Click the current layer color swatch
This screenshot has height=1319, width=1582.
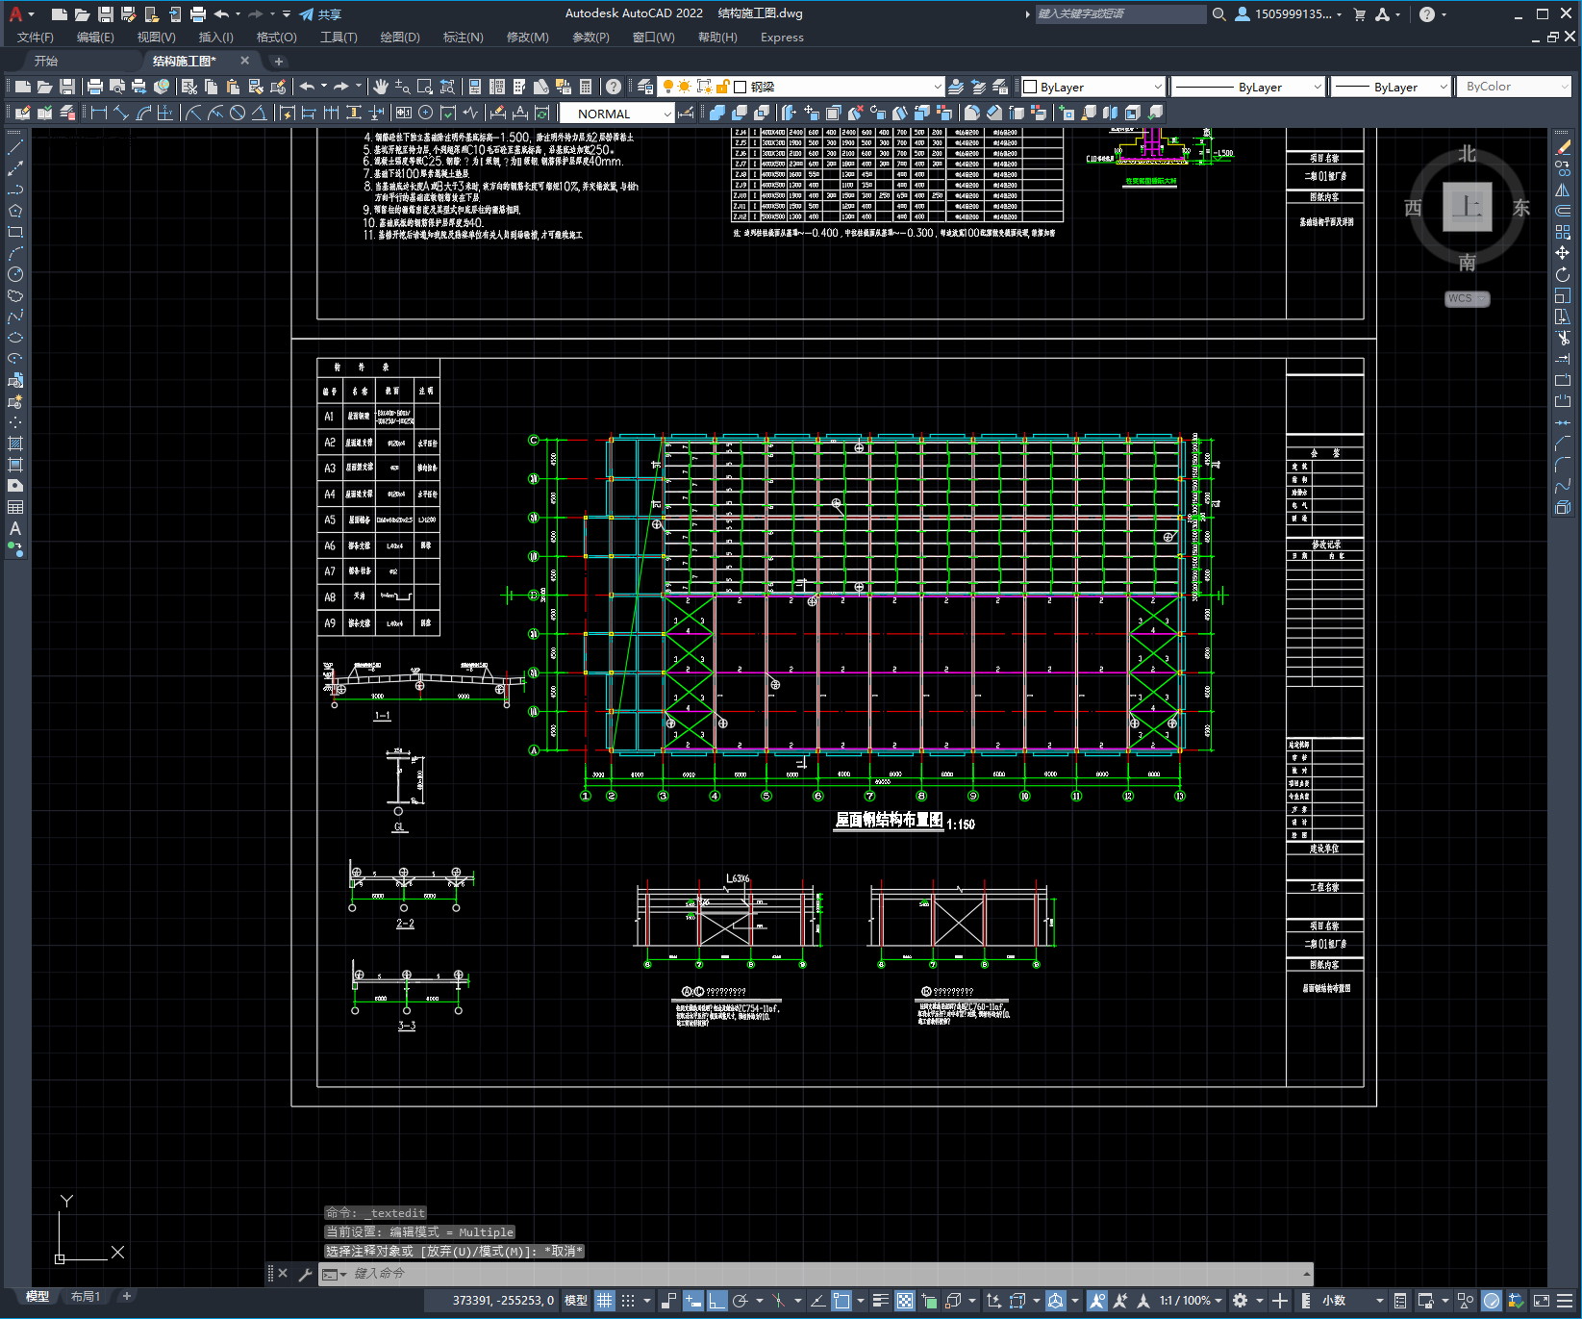pyautogui.click(x=741, y=87)
